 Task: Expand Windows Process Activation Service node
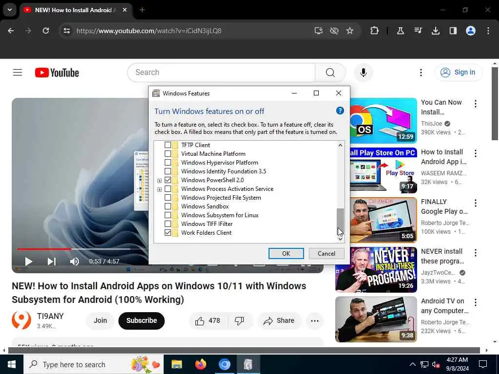coord(159,189)
